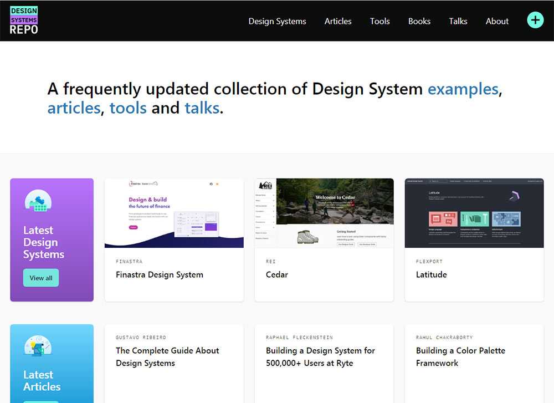Viewport: 554px width, 403px height.
Task: Open the Flexport Latitude screenshot thumbnail
Action: pyautogui.click(x=474, y=213)
